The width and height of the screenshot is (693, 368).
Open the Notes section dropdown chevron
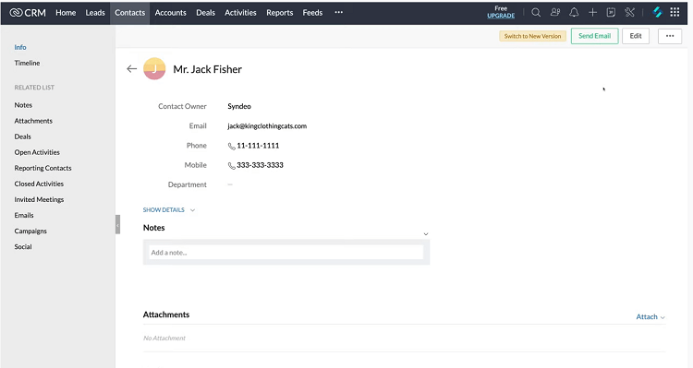click(426, 234)
